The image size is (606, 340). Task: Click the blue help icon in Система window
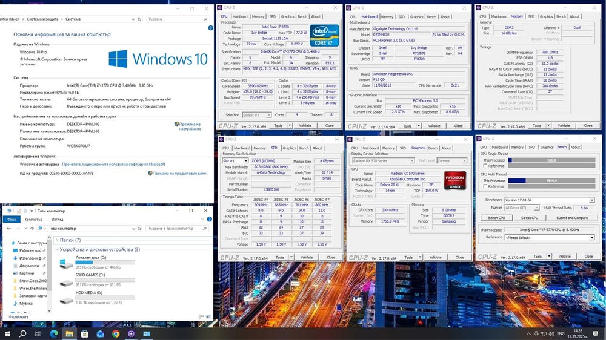click(x=210, y=28)
